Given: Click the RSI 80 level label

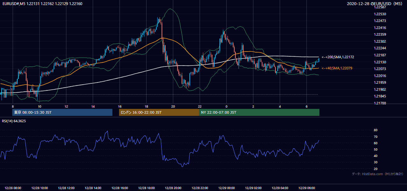Looking at the screenshot, I should click(375, 130).
